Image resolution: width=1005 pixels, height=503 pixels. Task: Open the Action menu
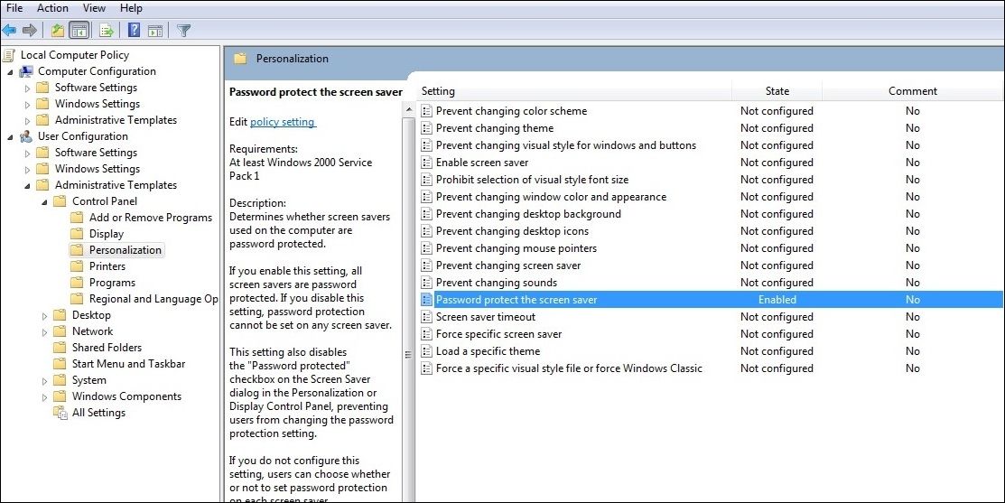pyautogui.click(x=52, y=8)
